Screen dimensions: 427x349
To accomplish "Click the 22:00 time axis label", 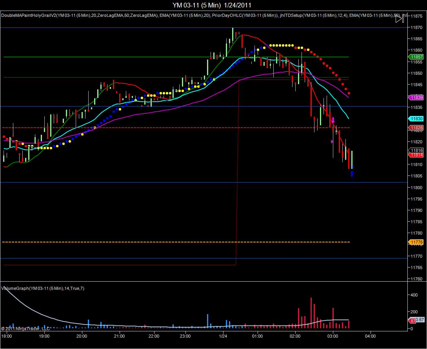I will click(x=154, y=336).
